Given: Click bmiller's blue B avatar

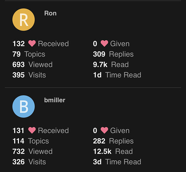Looking at the screenshot, I should pyautogui.click(x=23, y=107).
